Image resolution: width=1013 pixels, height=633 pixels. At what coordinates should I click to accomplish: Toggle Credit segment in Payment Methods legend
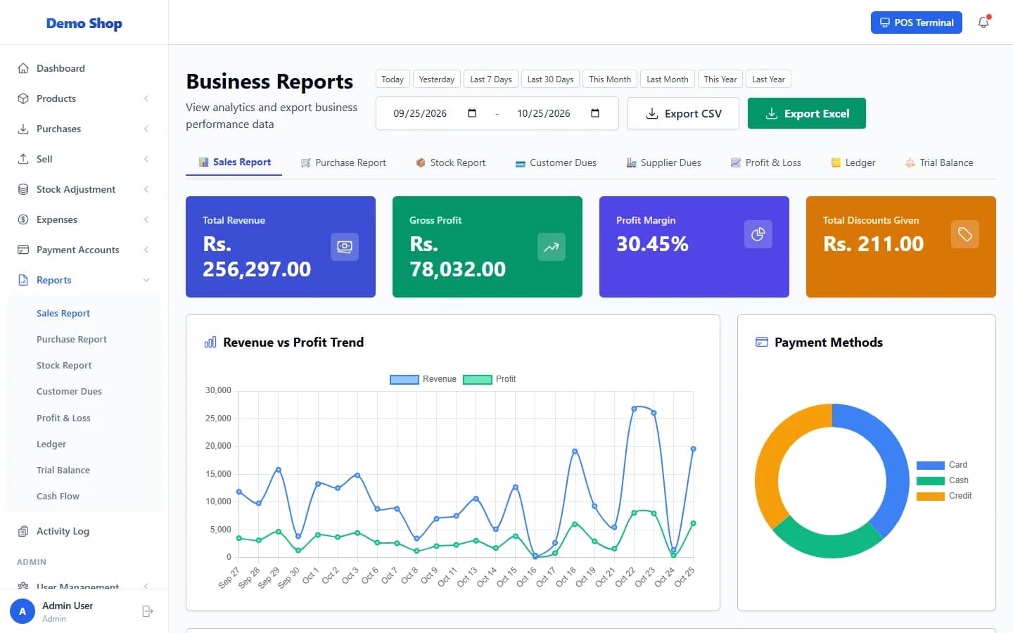pos(944,496)
